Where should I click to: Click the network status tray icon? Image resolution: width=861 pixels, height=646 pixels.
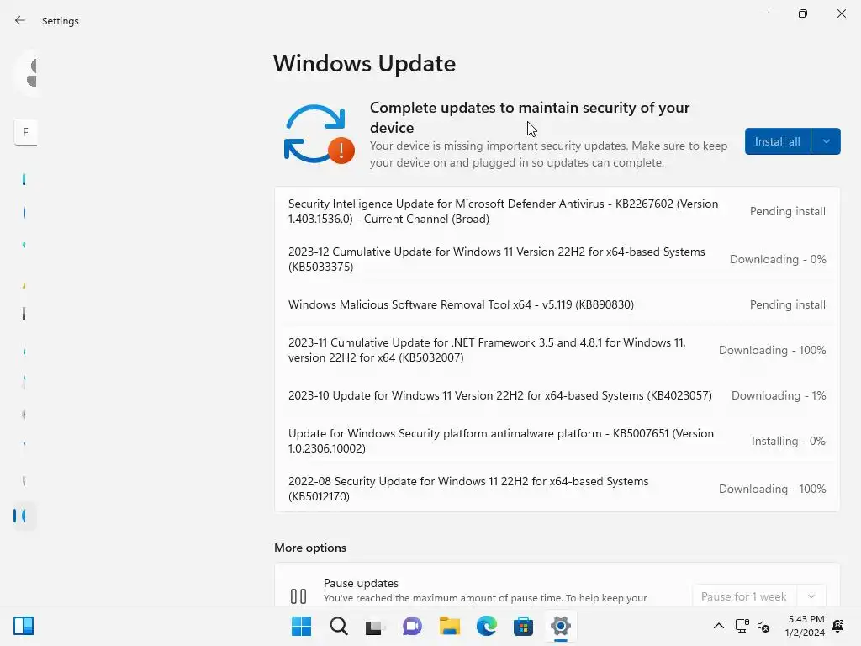point(742,626)
